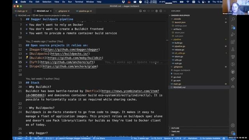Open the Extensions view icon
This screenshot has height=140, width=249.
click(233, 42)
